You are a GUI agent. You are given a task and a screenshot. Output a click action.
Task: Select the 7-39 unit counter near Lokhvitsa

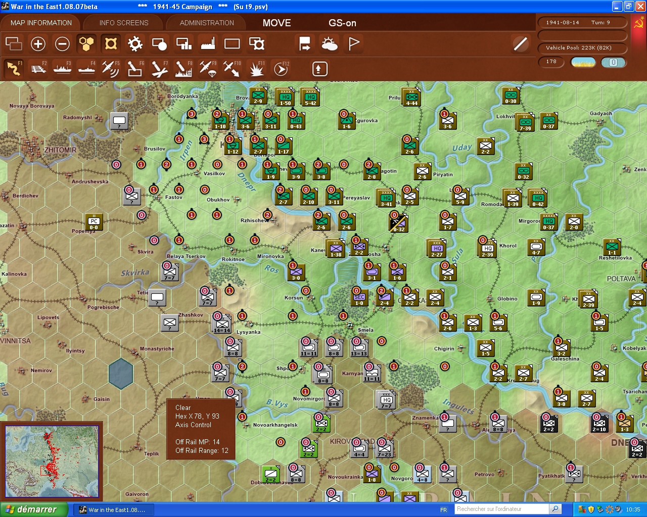pyautogui.click(x=525, y=122)
